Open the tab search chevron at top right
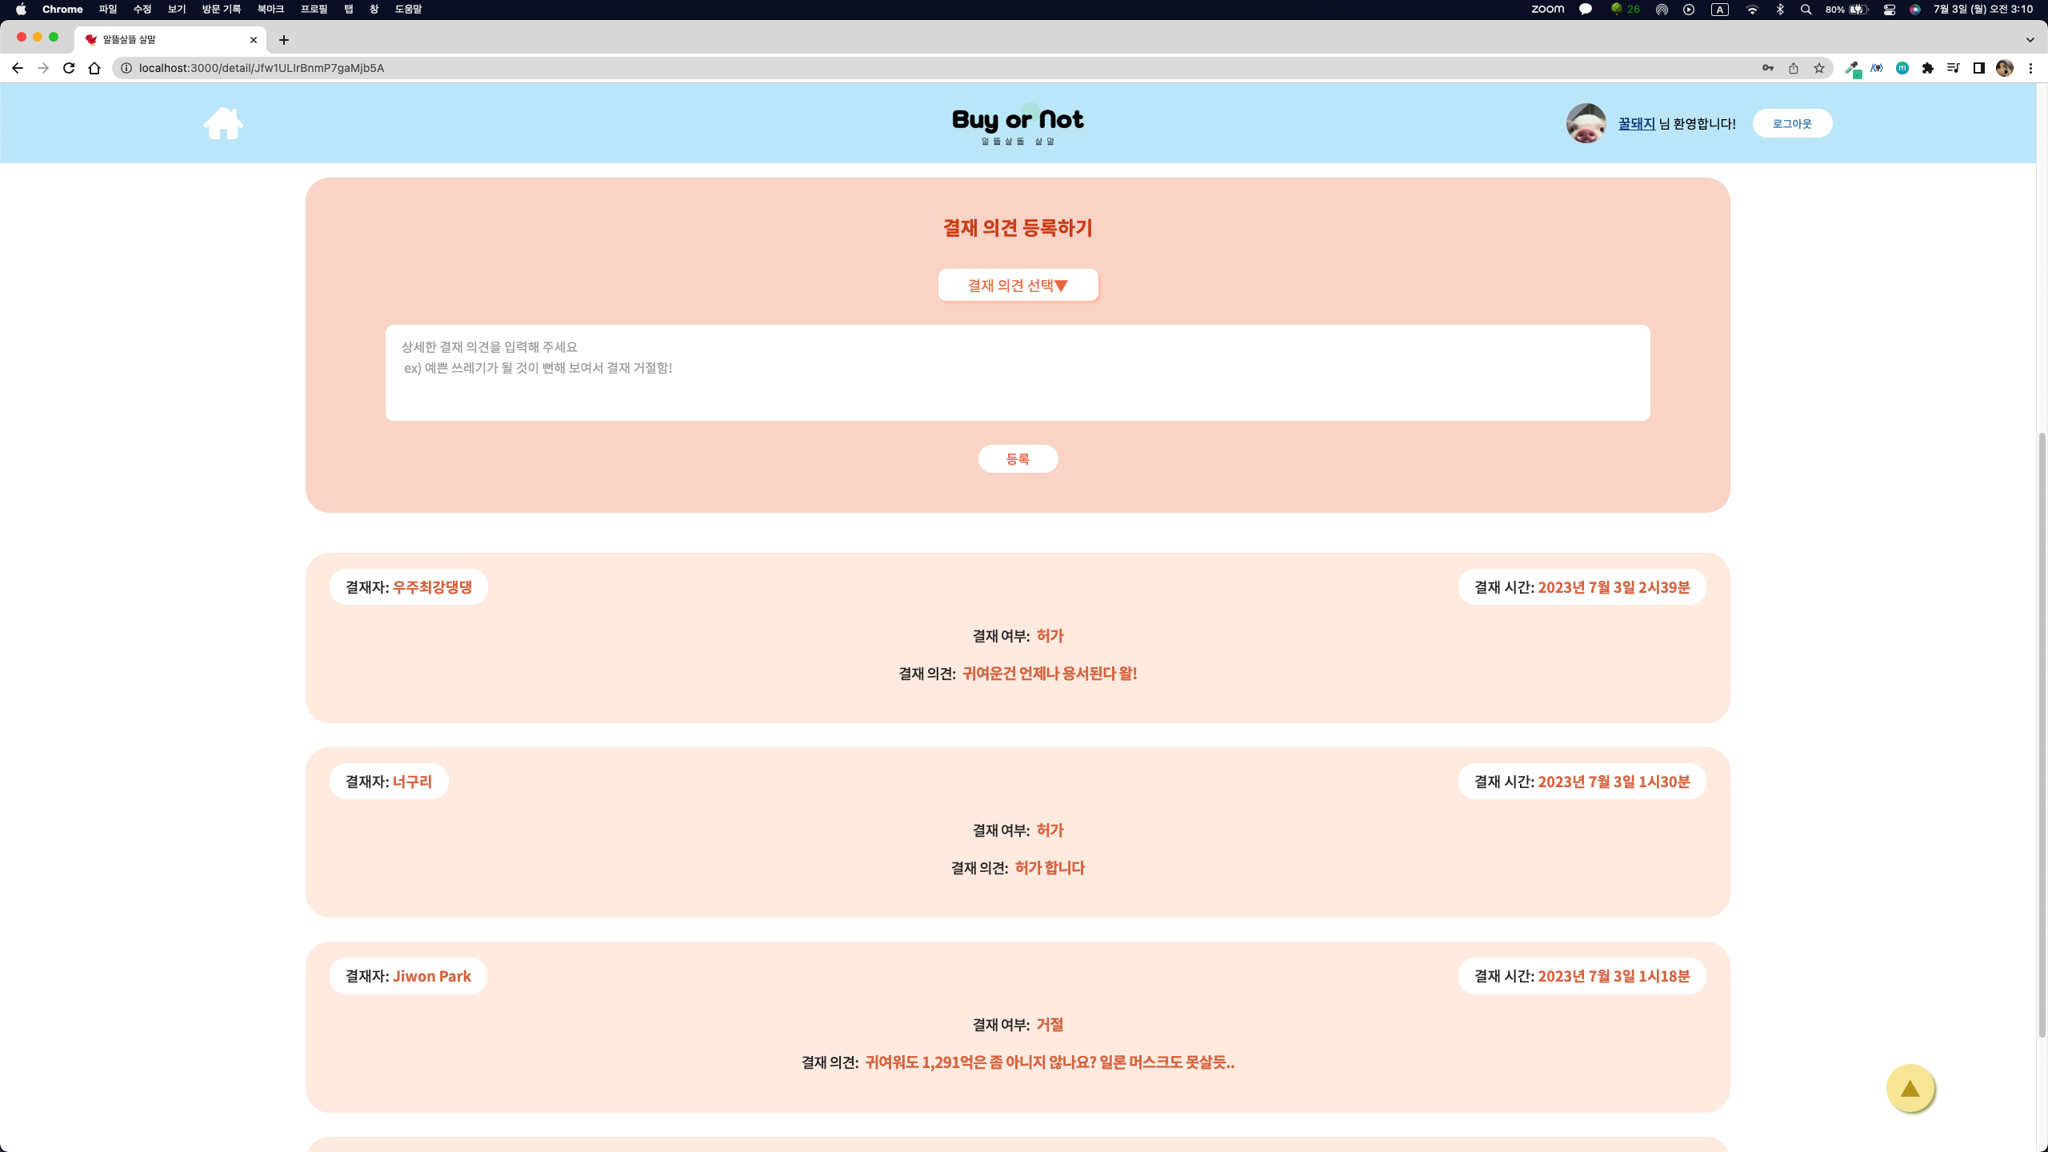The width and height of the screenshot is (2048, 1152). pyautogui.click(x=2030, y=39)
